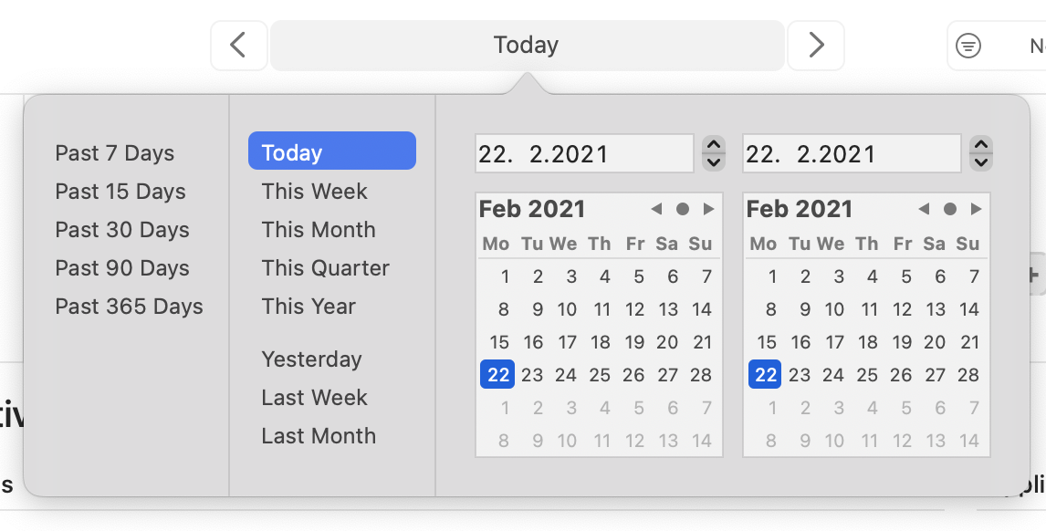Choose Yesterday range
1046x531 pixels.
tap(311, 359)
